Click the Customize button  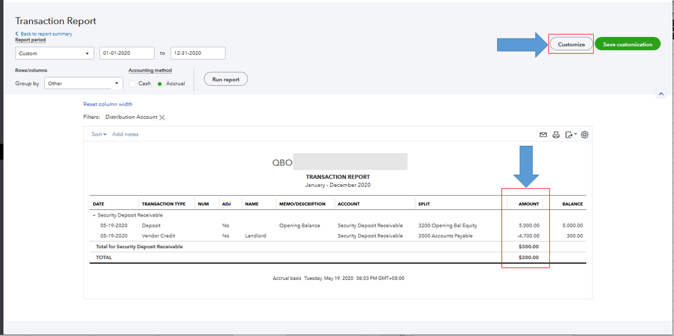(571, 45)
